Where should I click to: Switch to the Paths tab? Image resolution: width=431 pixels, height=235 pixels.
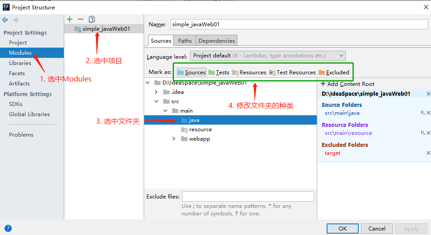pyautogui.click(x=185, y=41)
